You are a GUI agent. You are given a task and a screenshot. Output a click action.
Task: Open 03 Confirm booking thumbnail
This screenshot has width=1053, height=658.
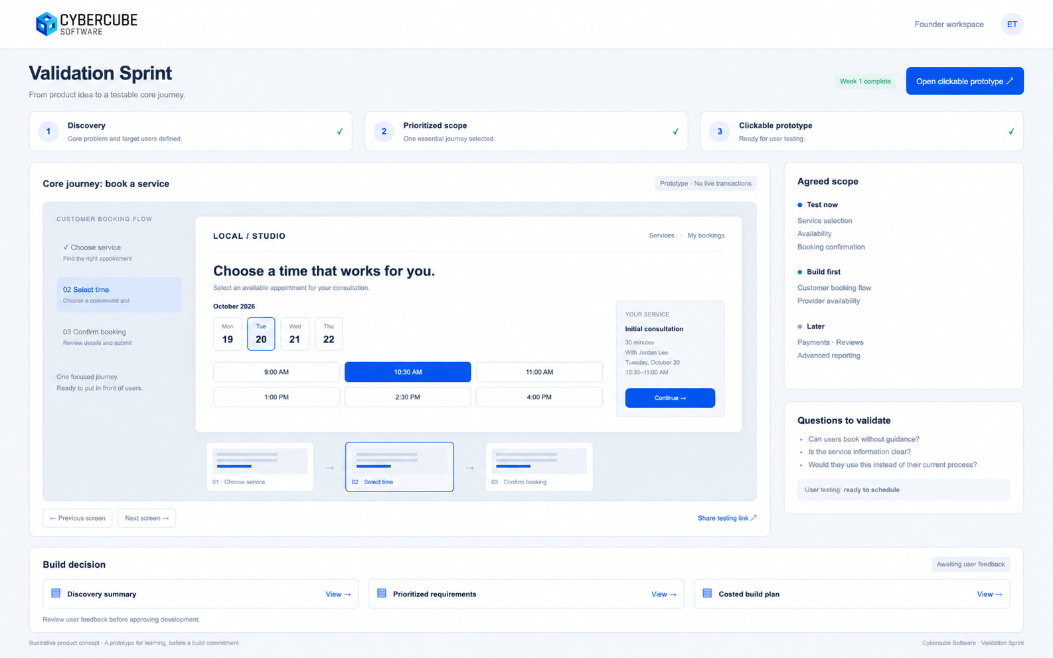(539, 467)
